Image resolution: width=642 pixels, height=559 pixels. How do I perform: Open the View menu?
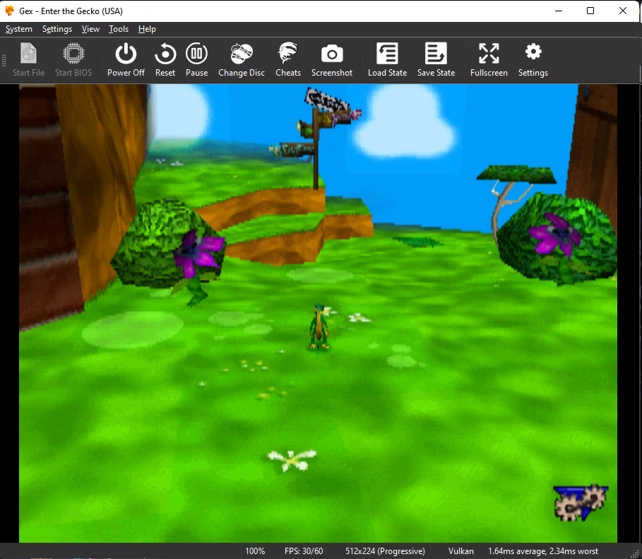coord(90,29)
